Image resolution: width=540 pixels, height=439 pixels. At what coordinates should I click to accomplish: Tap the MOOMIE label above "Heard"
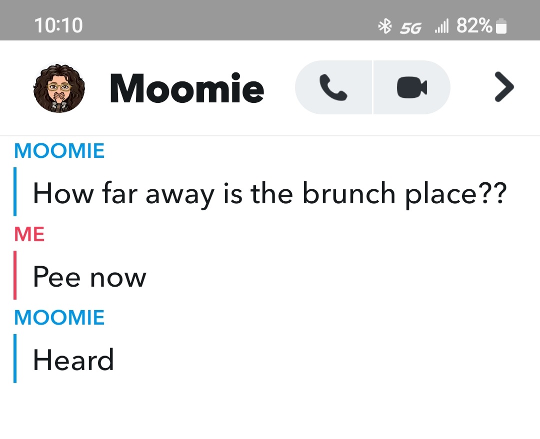[x=59, y=318]
